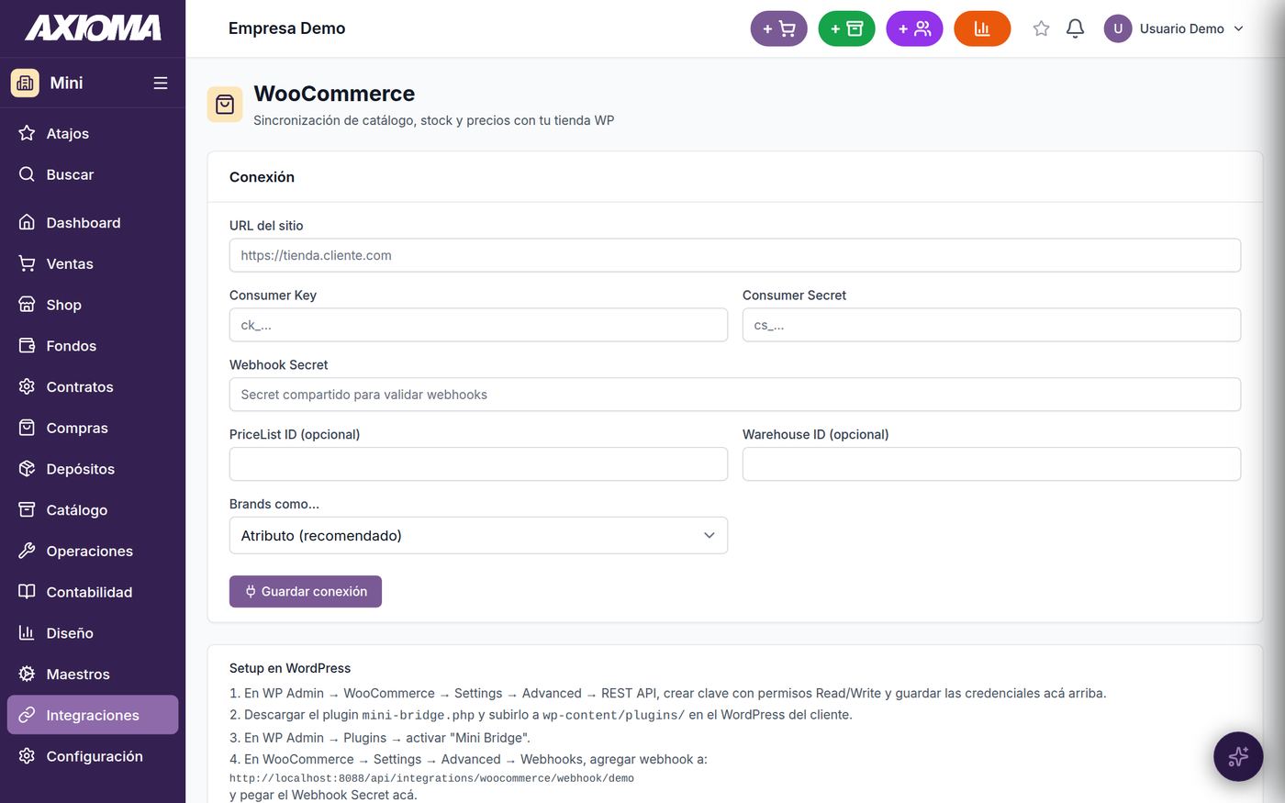Click the Integraciones link icon
1285x803 pixels.
pos(27,715)
